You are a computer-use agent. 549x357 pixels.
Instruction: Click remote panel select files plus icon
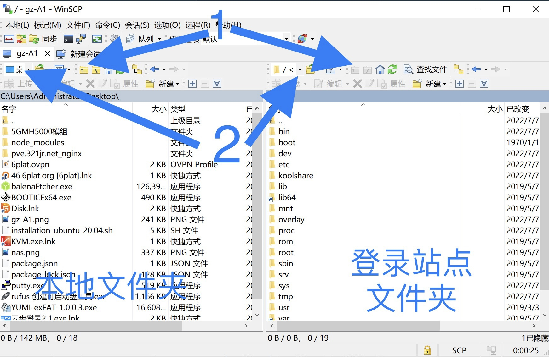tap(460, 84)
